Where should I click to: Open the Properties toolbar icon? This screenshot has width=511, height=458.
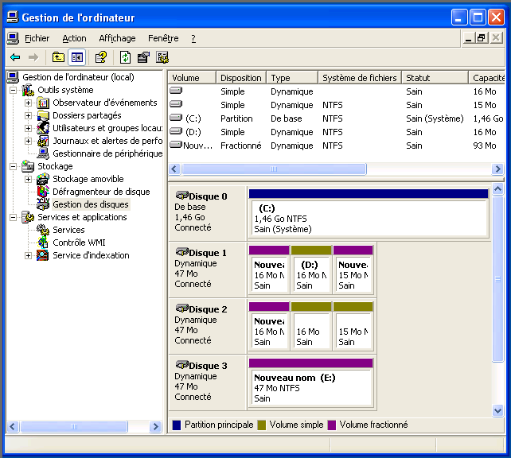tap(143, 57)
